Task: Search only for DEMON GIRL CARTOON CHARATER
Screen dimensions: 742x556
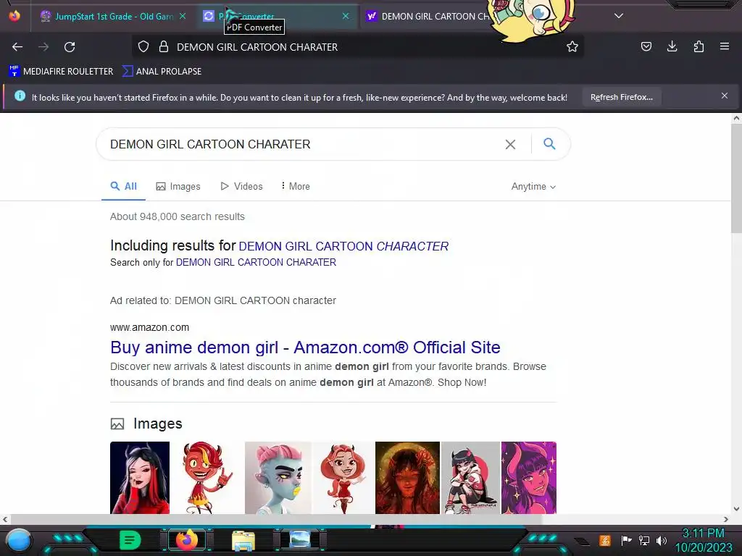Action: coord(256,262)
